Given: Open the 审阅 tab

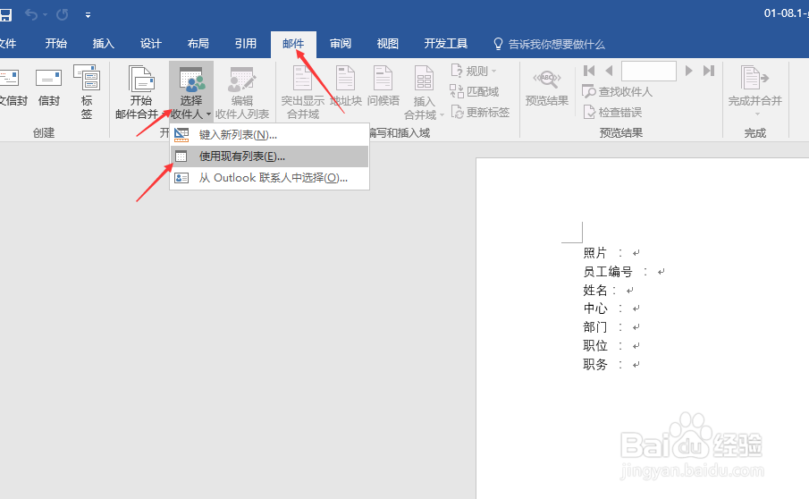Looking at the screenshot, I should pos(341,44).
